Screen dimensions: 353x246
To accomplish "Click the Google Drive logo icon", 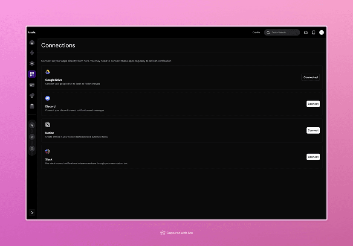I will 47,72.
